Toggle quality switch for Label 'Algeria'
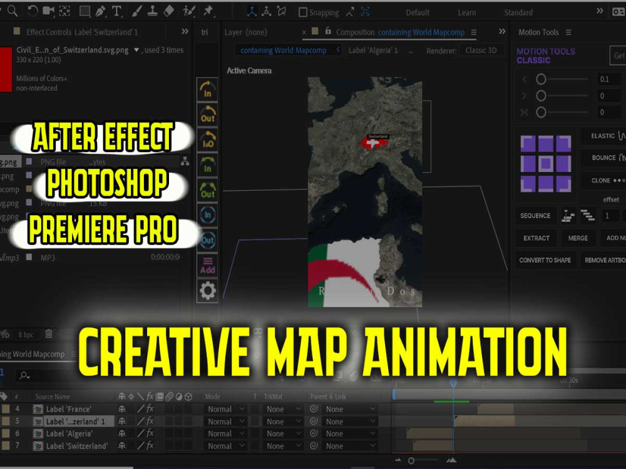 click(140, 433)
